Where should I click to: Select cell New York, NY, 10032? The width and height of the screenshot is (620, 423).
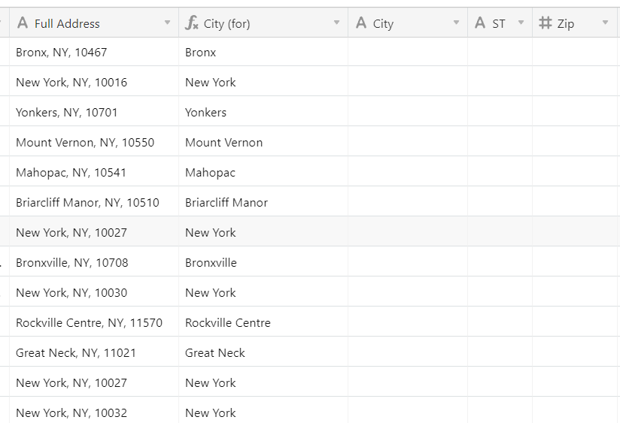coord(94,411)
